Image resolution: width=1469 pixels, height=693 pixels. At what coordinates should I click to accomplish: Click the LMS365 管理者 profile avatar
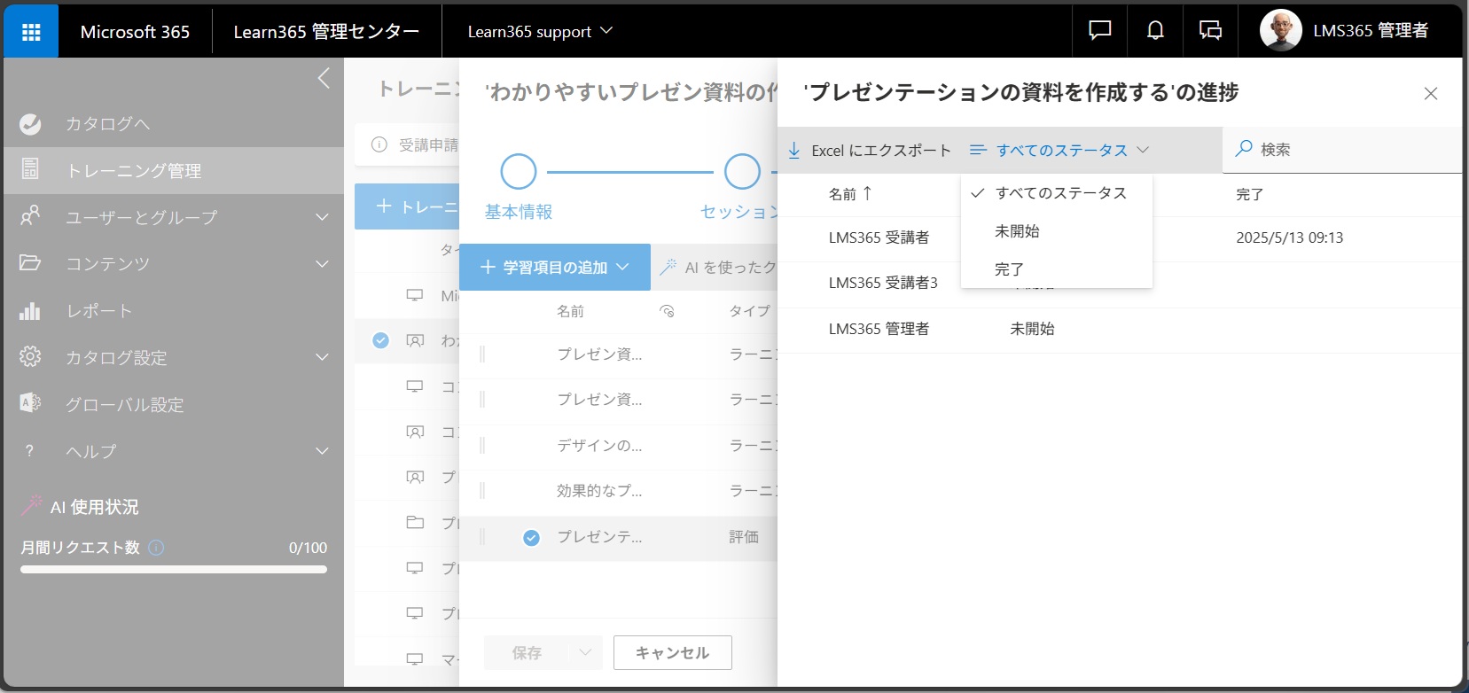click(x=1280, y=31)
